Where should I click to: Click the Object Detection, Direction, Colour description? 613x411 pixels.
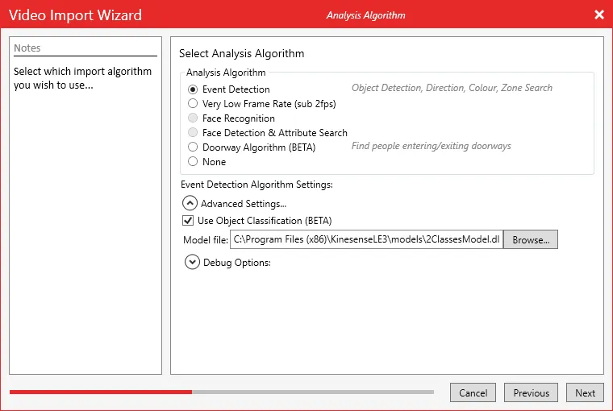click(x=452, y=88)
